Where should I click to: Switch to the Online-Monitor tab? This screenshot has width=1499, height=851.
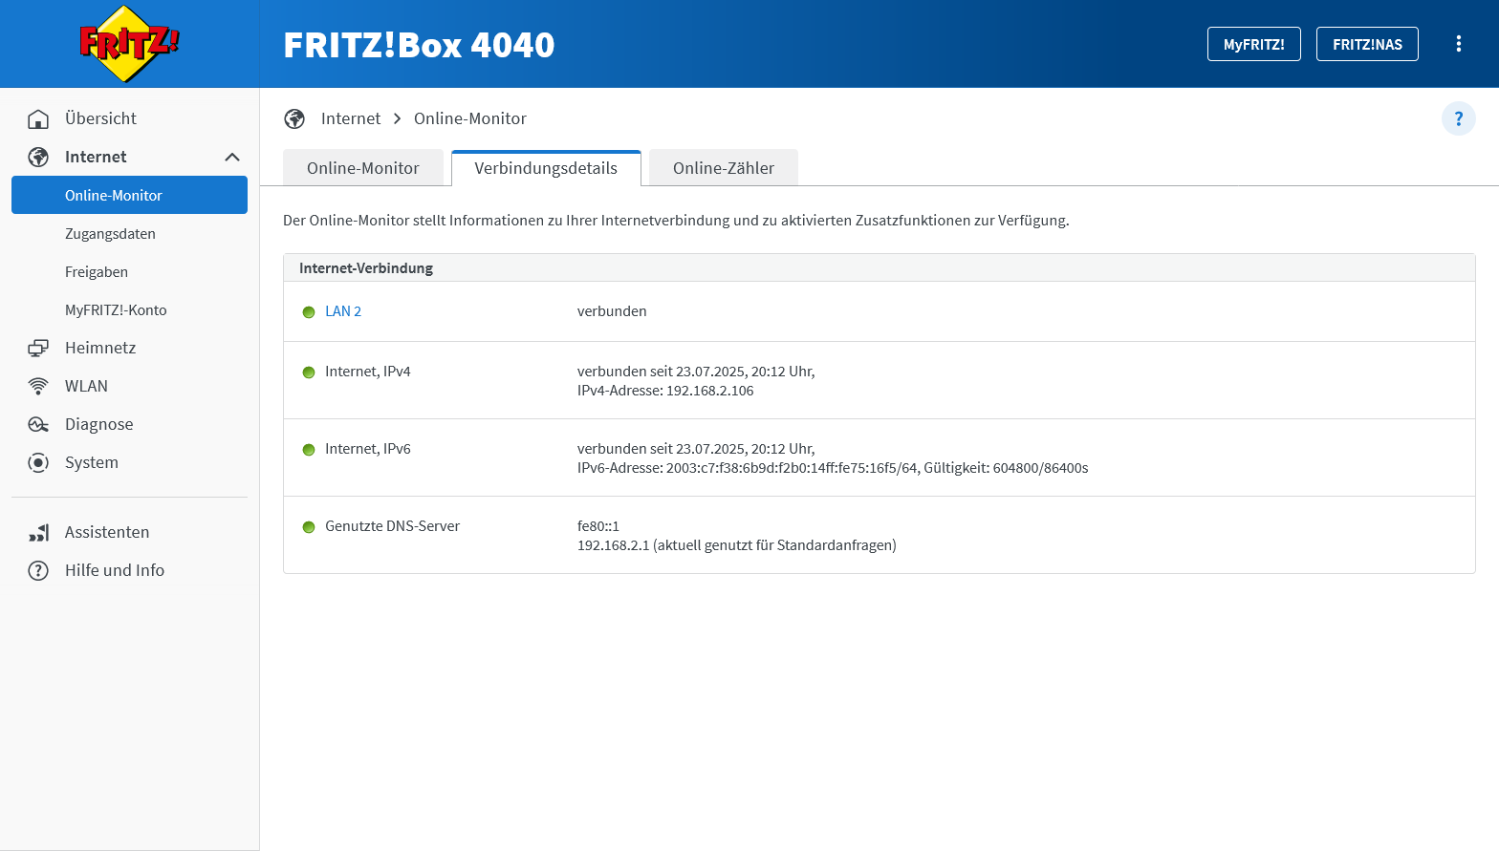[363, 168]
